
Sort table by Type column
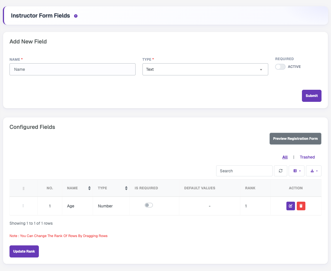(x=111, y=188)
